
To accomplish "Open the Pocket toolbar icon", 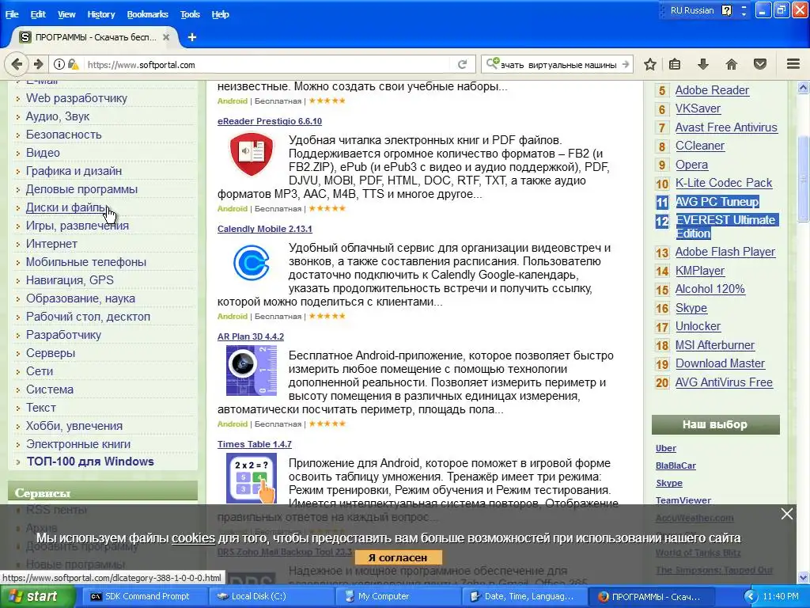I will (x=760, y=64).
